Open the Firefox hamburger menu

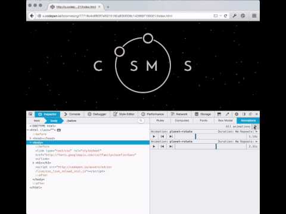254,16
